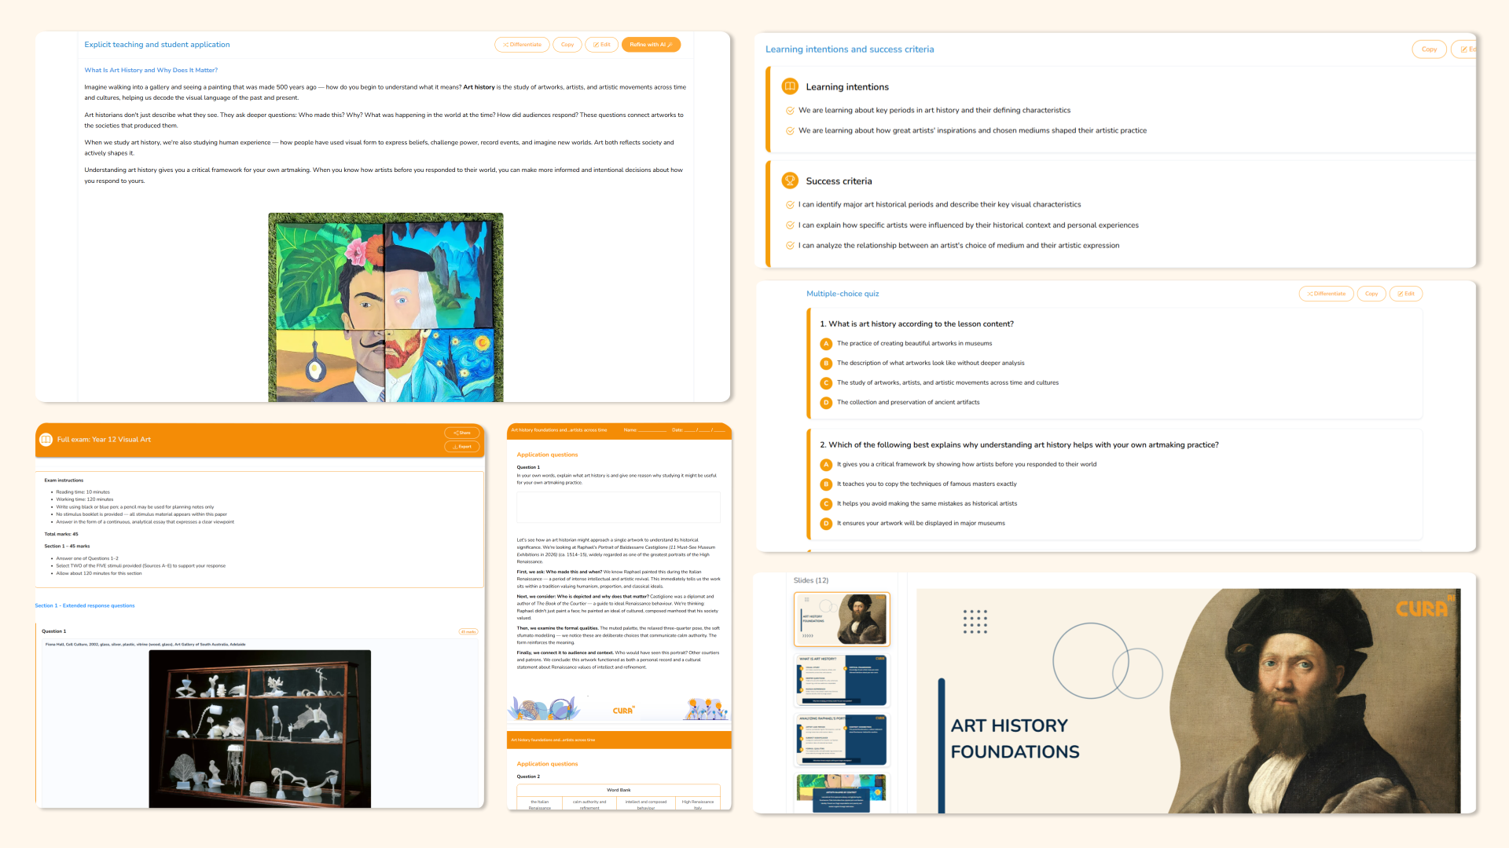This screenshot has height=848, width=1509.
Task: Click 'Learning intentions and success criteria' heading
Action: pyautogui.click(x=850, y=49)
